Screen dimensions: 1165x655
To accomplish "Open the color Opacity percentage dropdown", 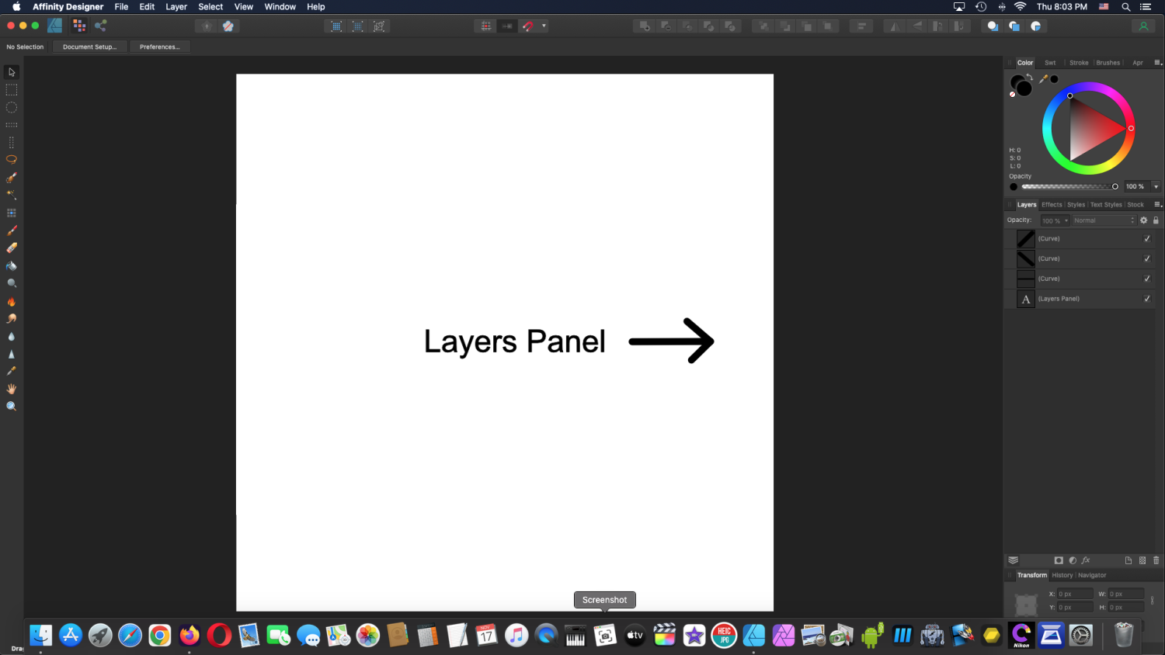I will coord(1156,187).
